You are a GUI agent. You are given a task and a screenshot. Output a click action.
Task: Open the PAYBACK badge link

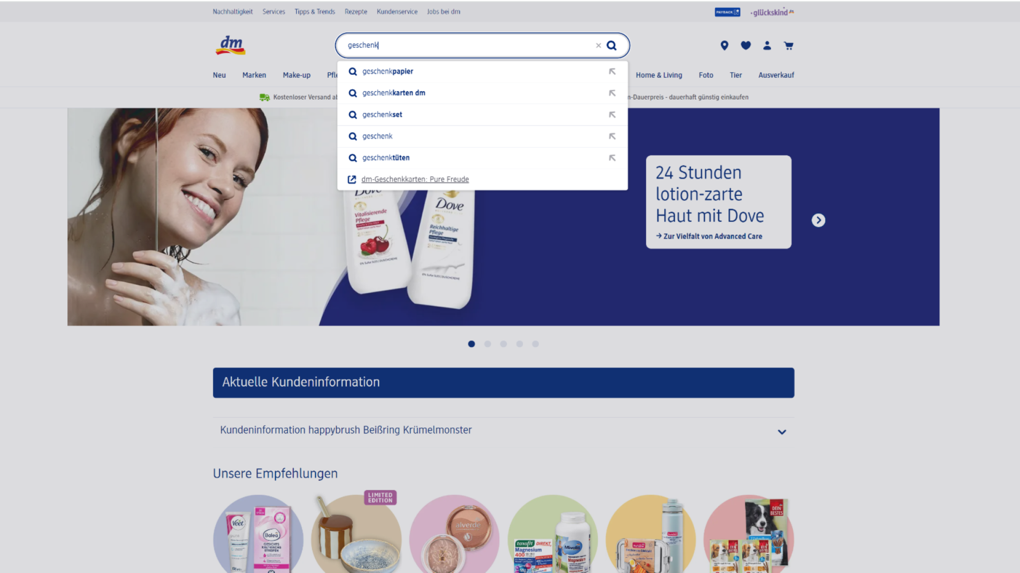pos(727,12)
